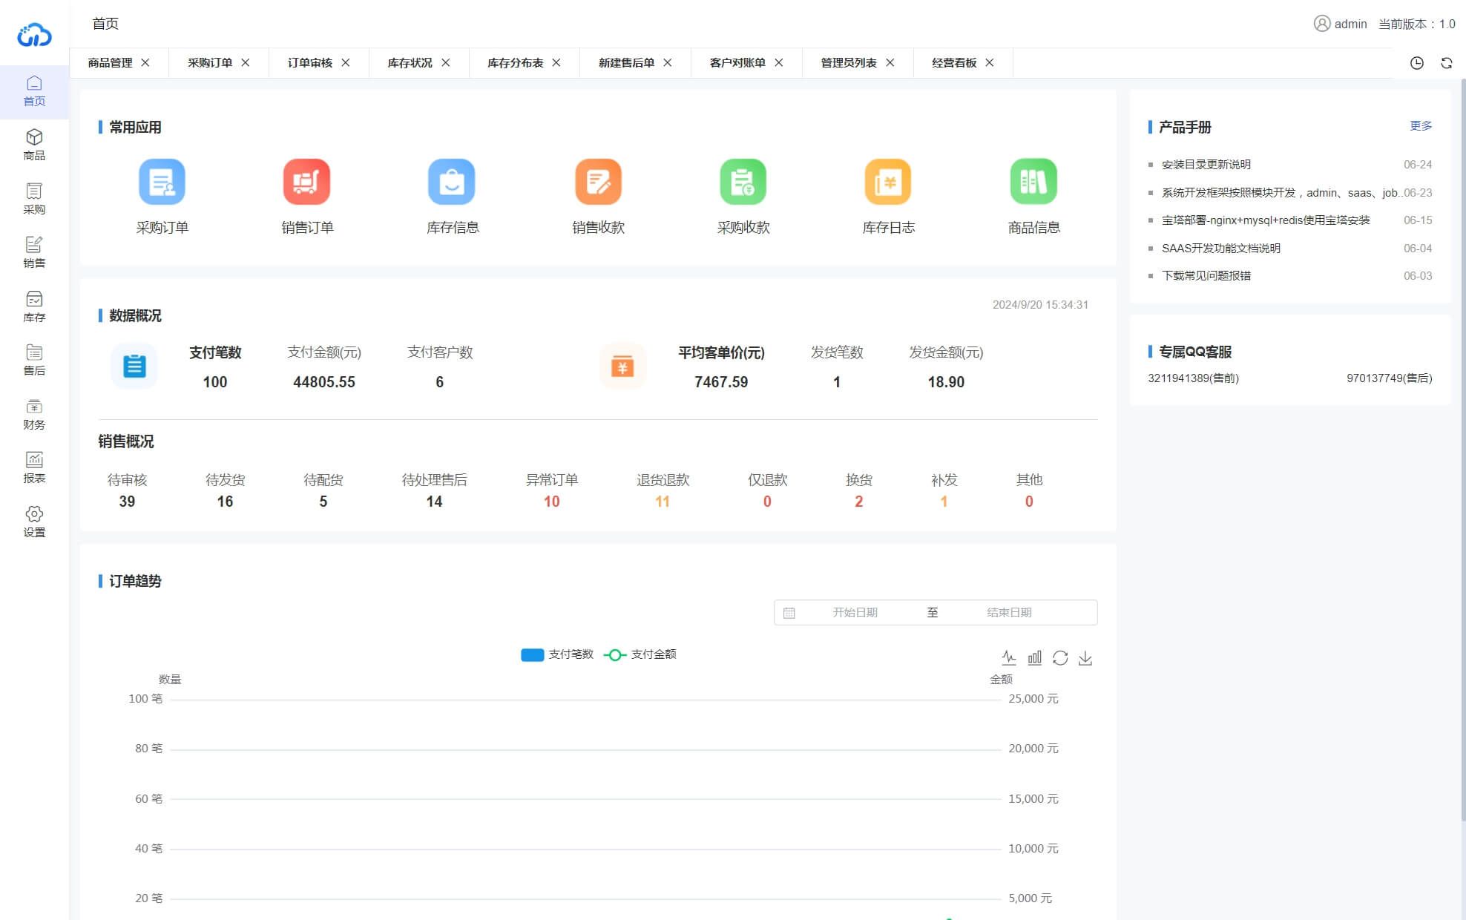
Task: Click the 结束日期 date input
Action: [1009, 613]
